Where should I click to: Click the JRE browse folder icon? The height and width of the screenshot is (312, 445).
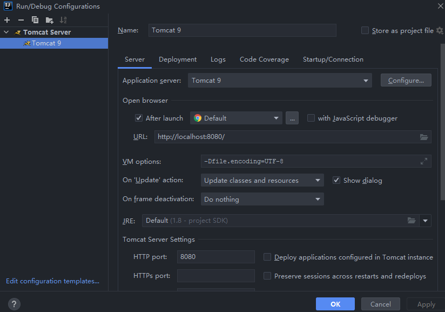[x=412, y=221]
